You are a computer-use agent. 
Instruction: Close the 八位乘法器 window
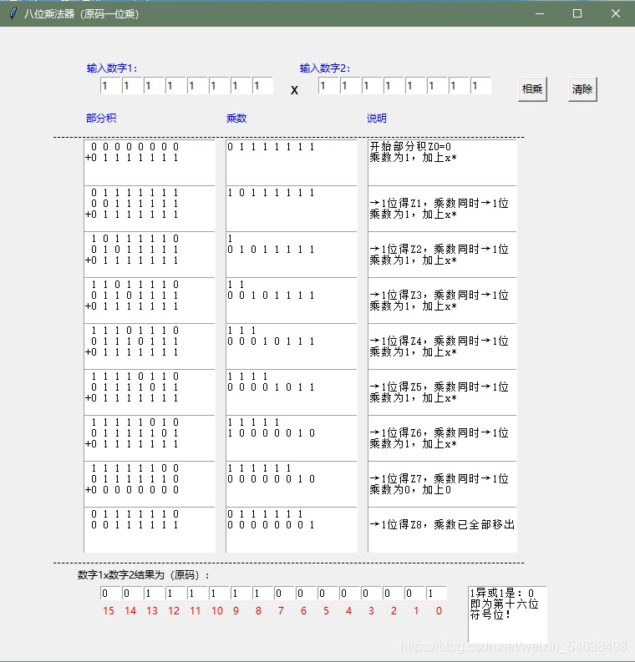[616, 13]
